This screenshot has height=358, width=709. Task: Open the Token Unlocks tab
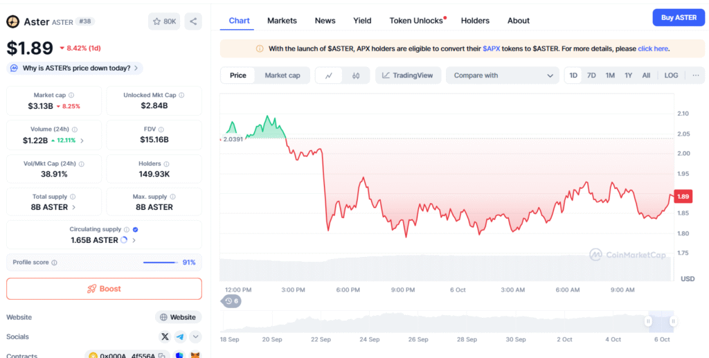(x=416, y=21)
